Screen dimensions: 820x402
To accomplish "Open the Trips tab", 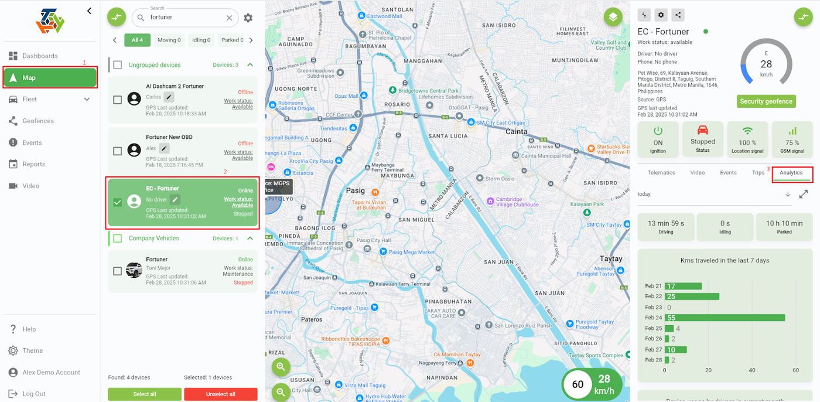I will click(x=758, y=173).
